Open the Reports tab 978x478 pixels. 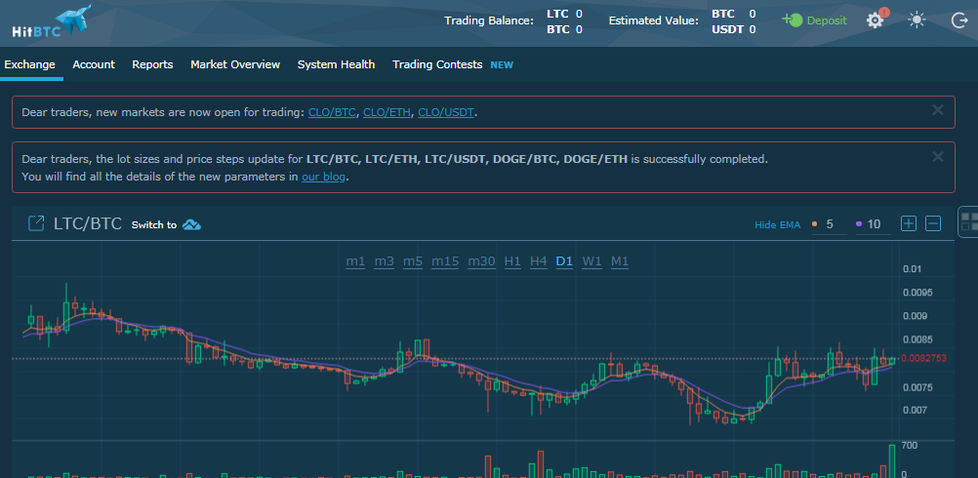point(152,64)
